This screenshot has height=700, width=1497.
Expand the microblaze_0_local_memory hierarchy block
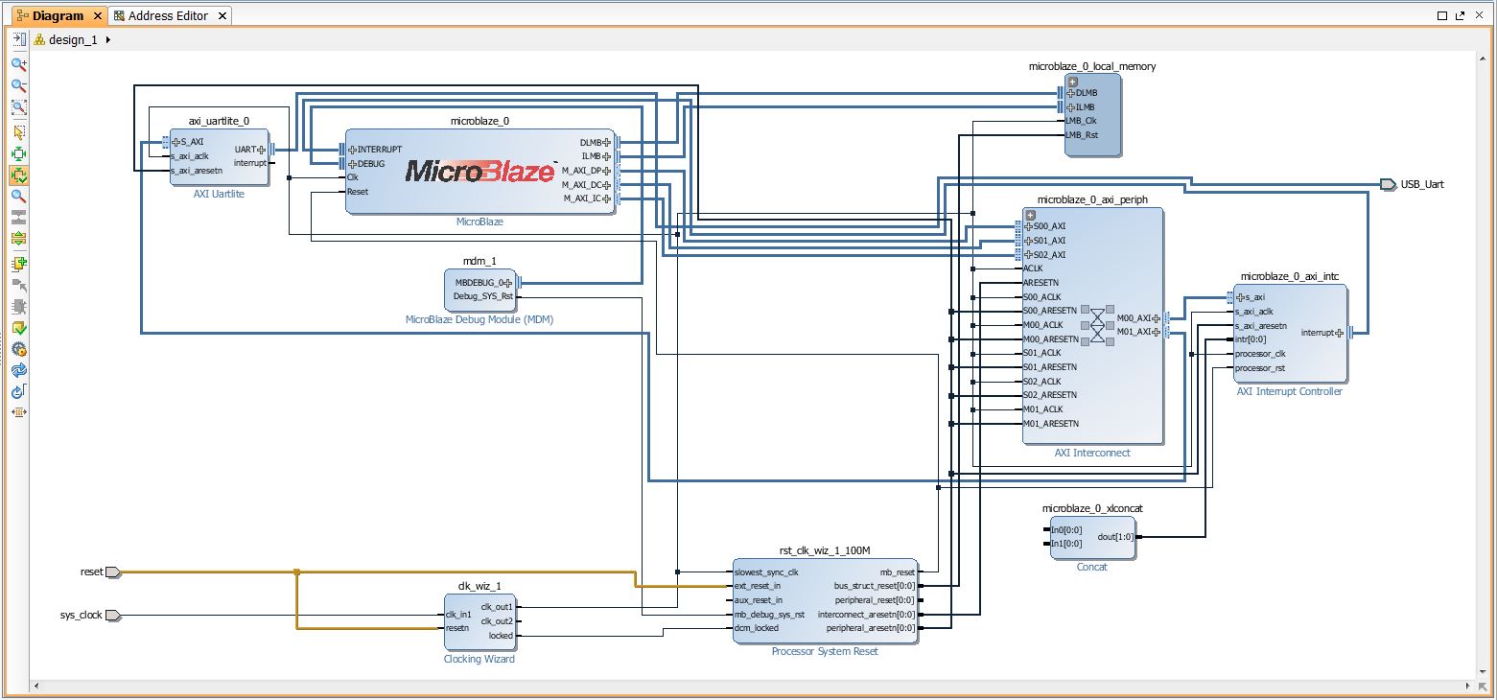click(x=1073, y=82)
